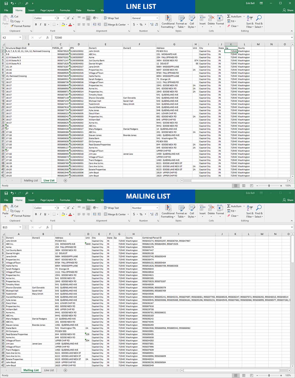Screen dimensions: 295x378
Task: Click the formula bar showing 72540
Action: tap(171, 38)
